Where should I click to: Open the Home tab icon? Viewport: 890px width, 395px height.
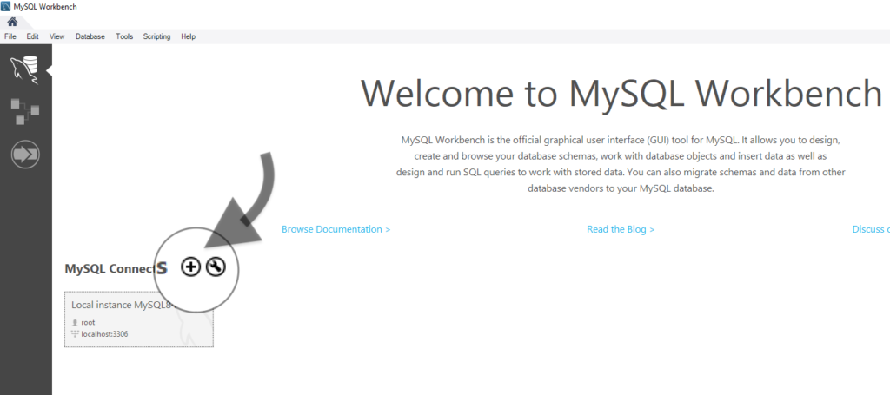(x=12, y=22)
